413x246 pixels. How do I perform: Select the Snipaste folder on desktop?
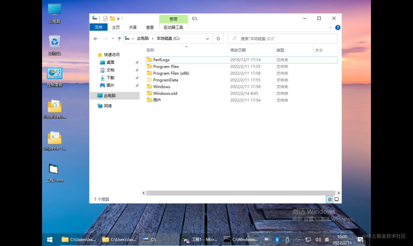pos(54,141)
